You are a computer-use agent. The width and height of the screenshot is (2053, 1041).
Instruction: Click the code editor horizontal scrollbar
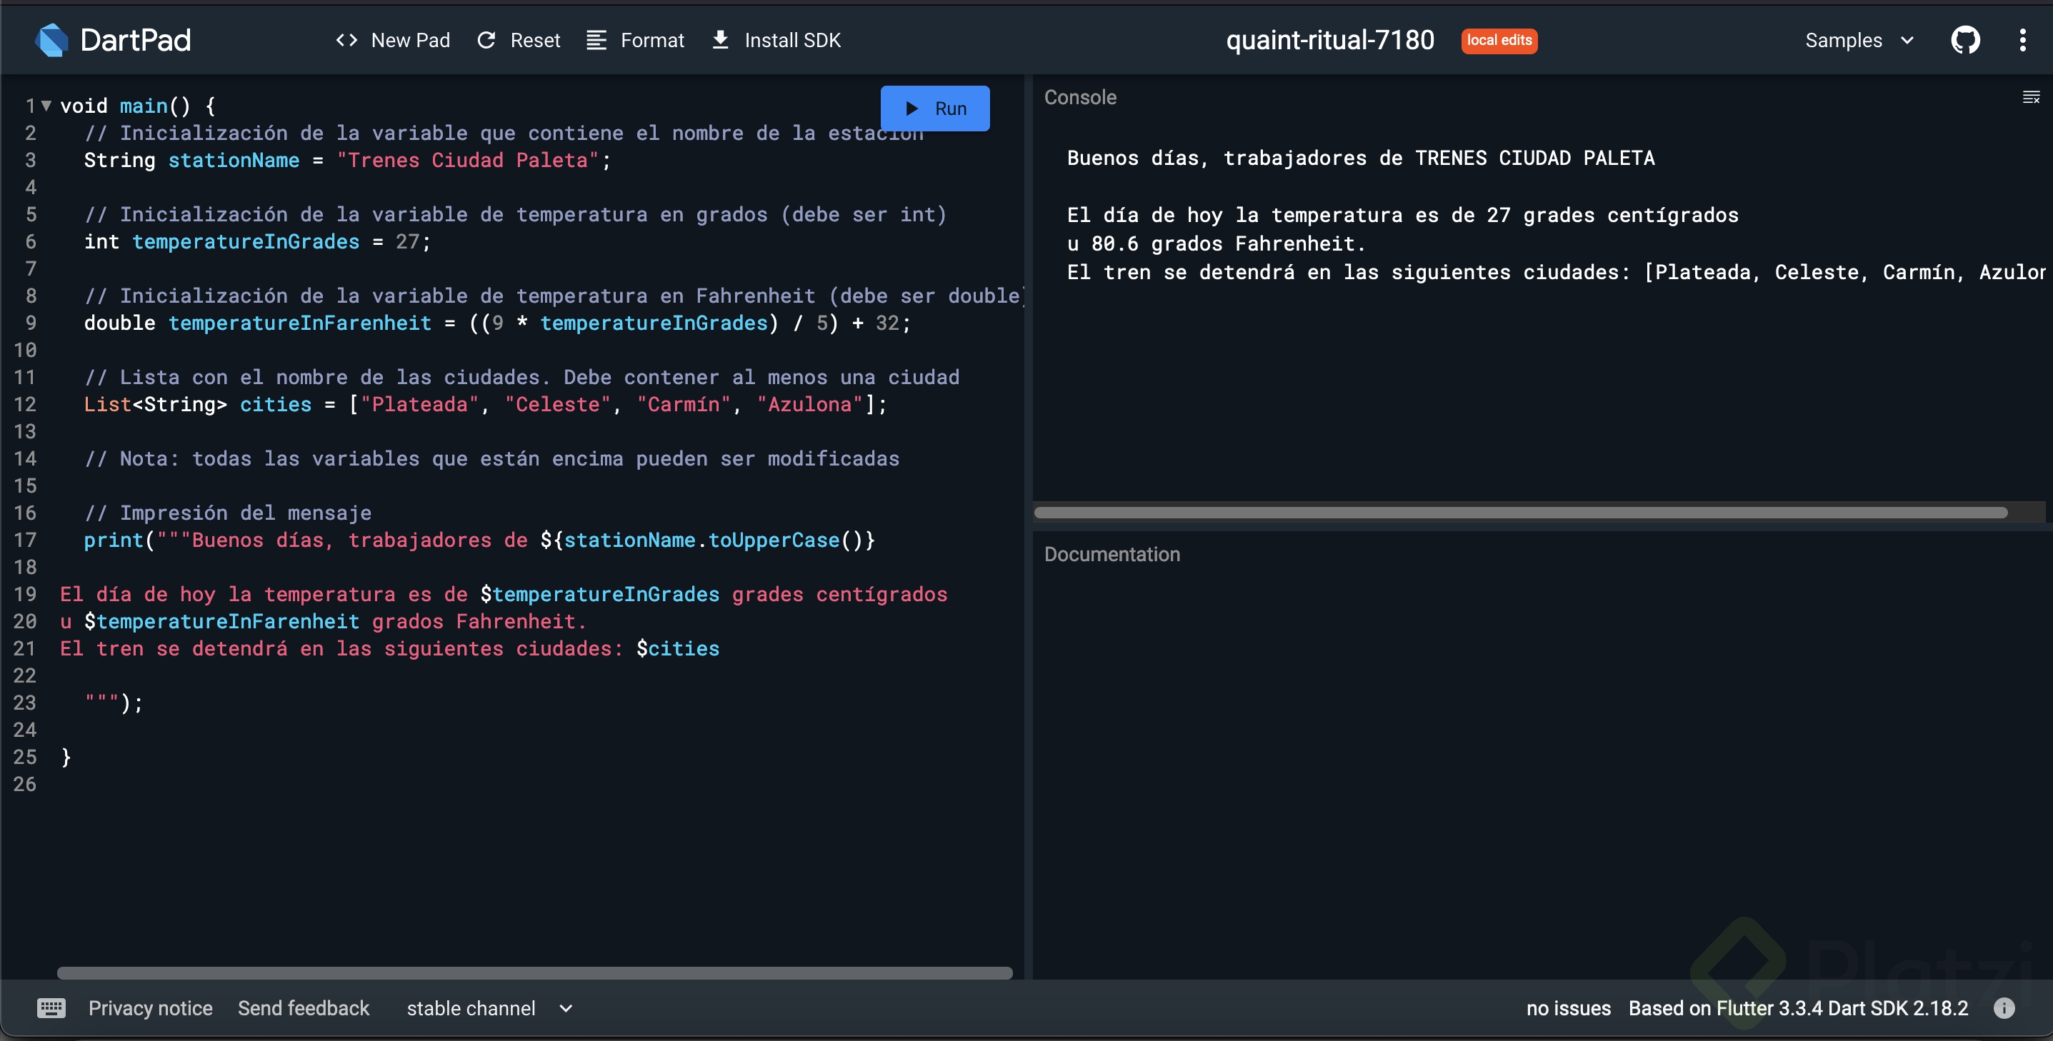(534, 972)
